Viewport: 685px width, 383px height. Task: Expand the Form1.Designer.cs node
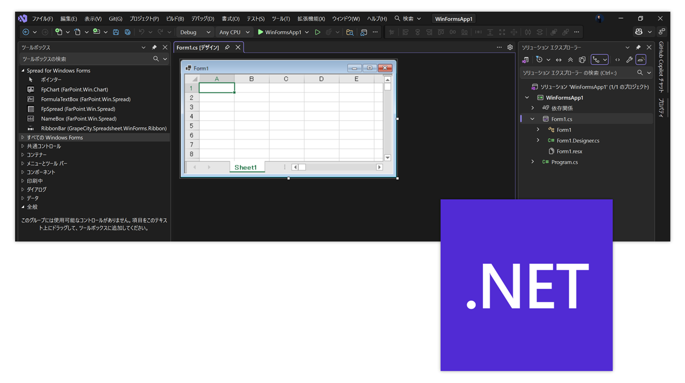tap(538, 141)
